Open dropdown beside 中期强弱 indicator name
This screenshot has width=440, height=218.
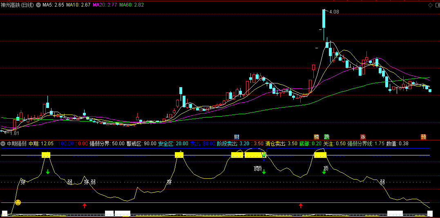click(x=3, y=144)
